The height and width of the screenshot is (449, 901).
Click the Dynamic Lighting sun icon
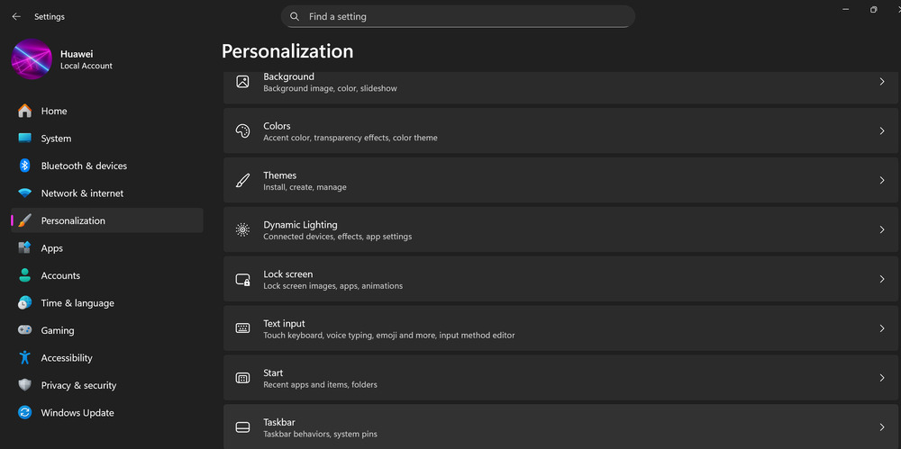pyautogui.click(x=242, y=229)
